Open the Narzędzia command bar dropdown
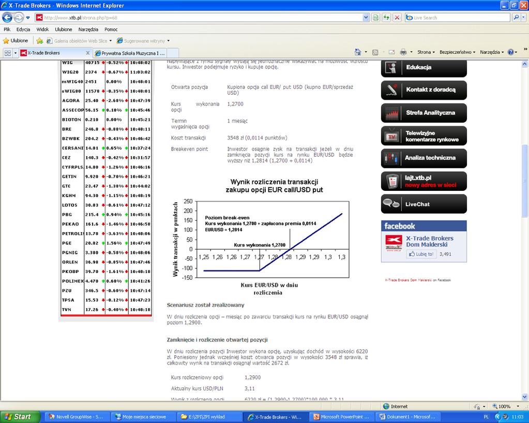This screenshot has width=529, height=423. [x=492, y=52]
